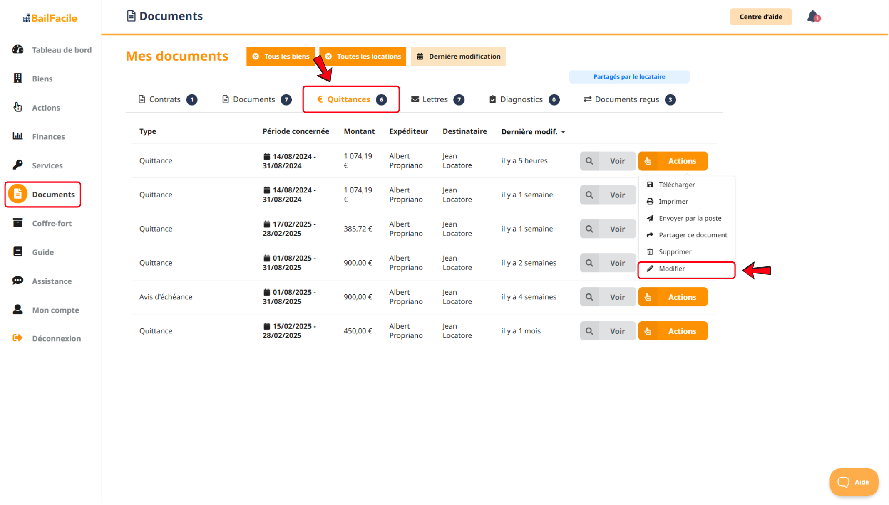Remove the Tous les biens filter
Viewport: 889px width, 505px height.
coord(256,56)
